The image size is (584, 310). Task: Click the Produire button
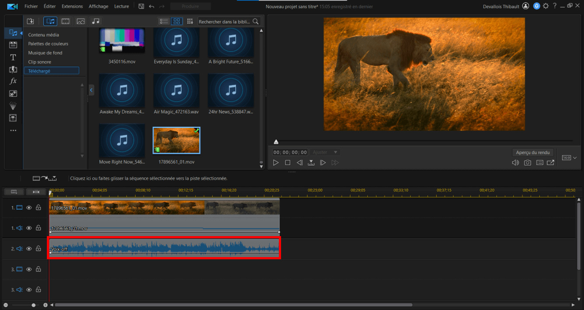(190, 7)
